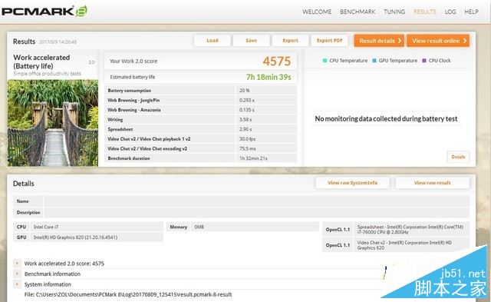Click the Name input field
The image size is (491, 302).
pos(256,201)
